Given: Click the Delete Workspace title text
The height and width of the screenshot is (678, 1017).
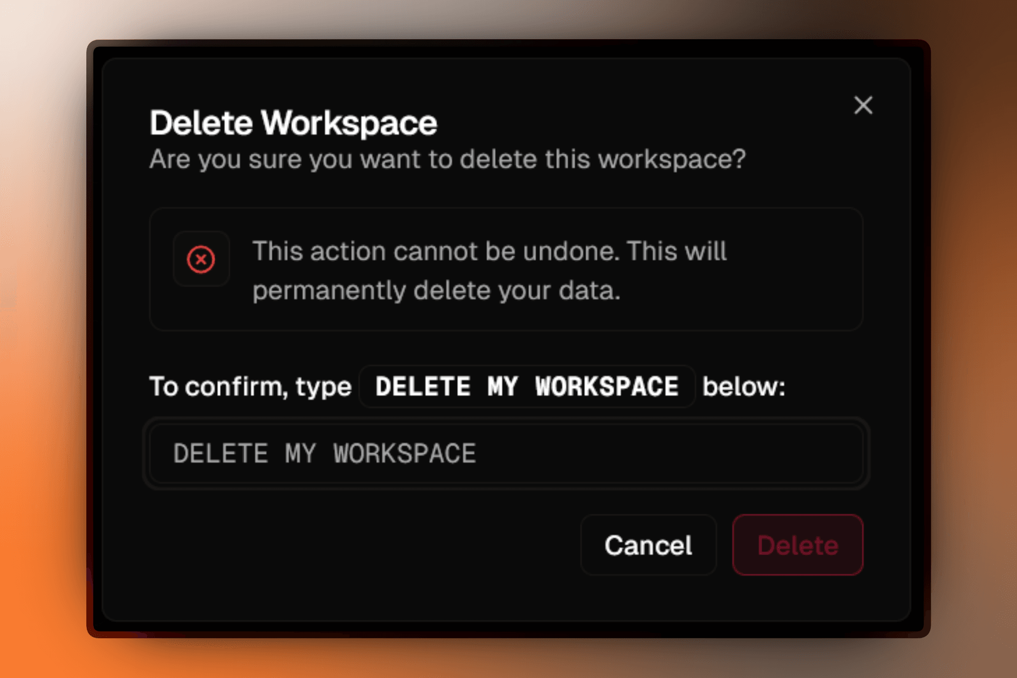Looking at the screenshot, I should pyautogui.click(x=293, y=122).
